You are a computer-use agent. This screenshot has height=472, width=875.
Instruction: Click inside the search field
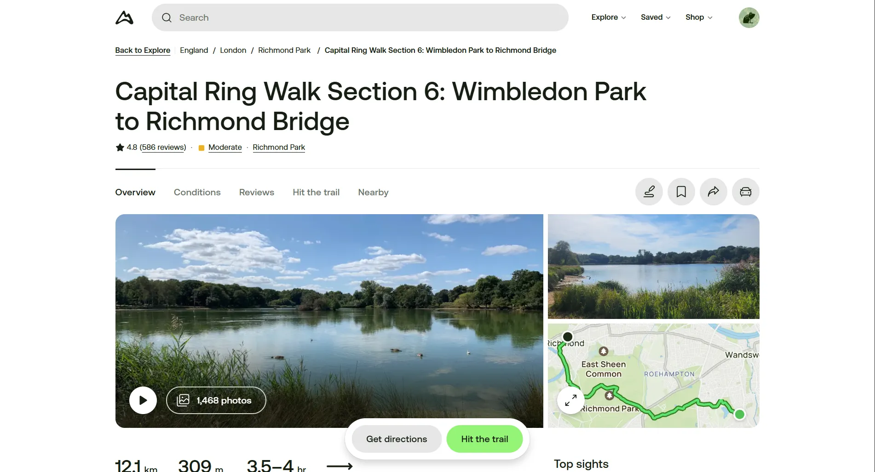322,17
